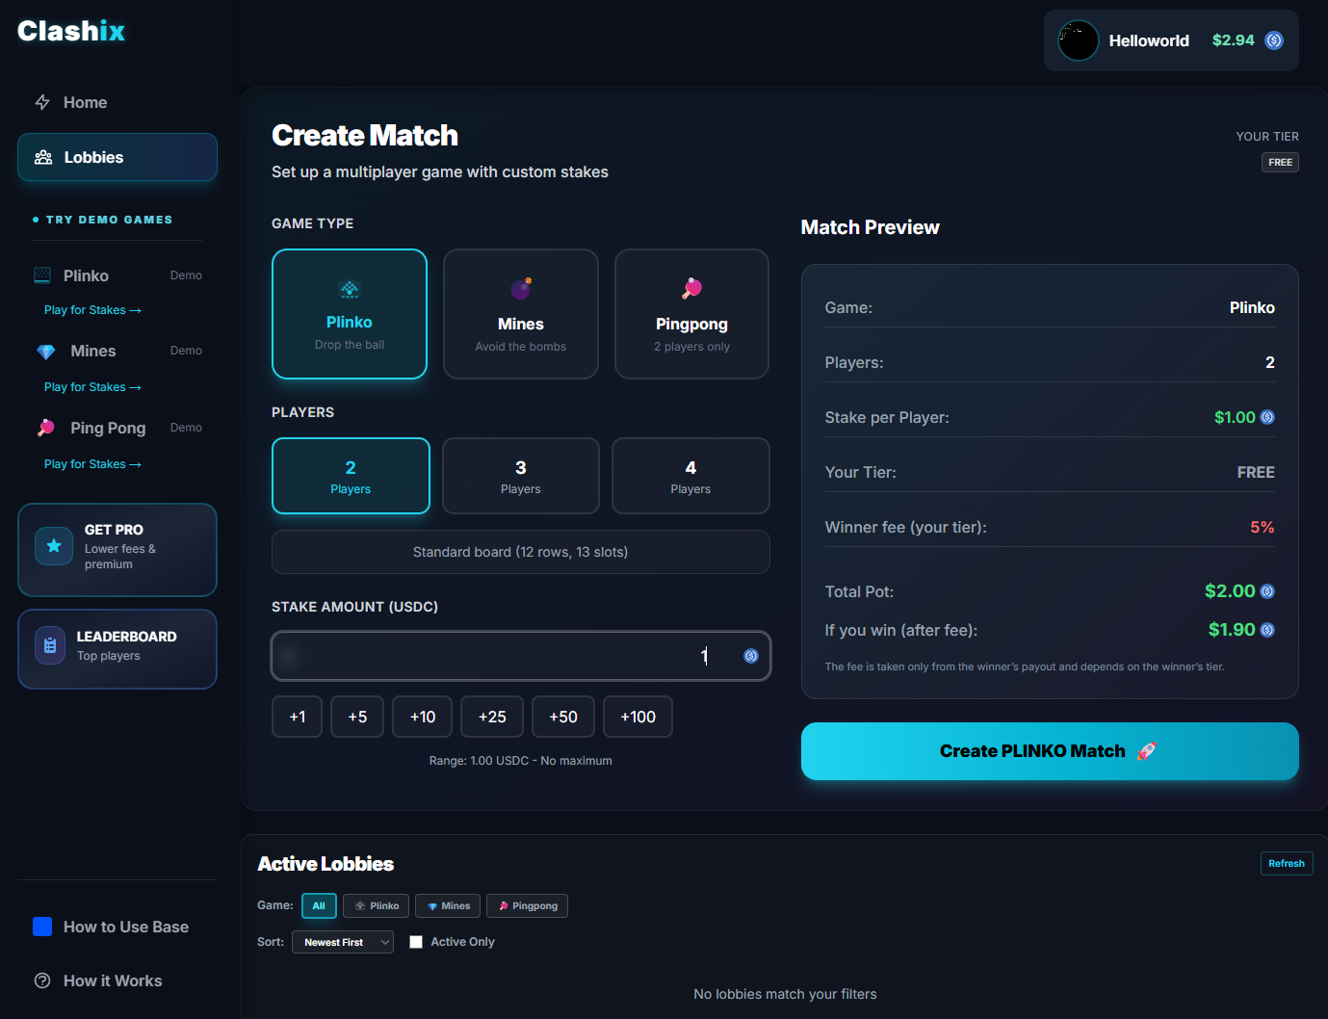Screen dimensions: 1328x1019
Task: Open the Newest First sort dropdown
Action: pyautogui.click(x=342, y=941)
